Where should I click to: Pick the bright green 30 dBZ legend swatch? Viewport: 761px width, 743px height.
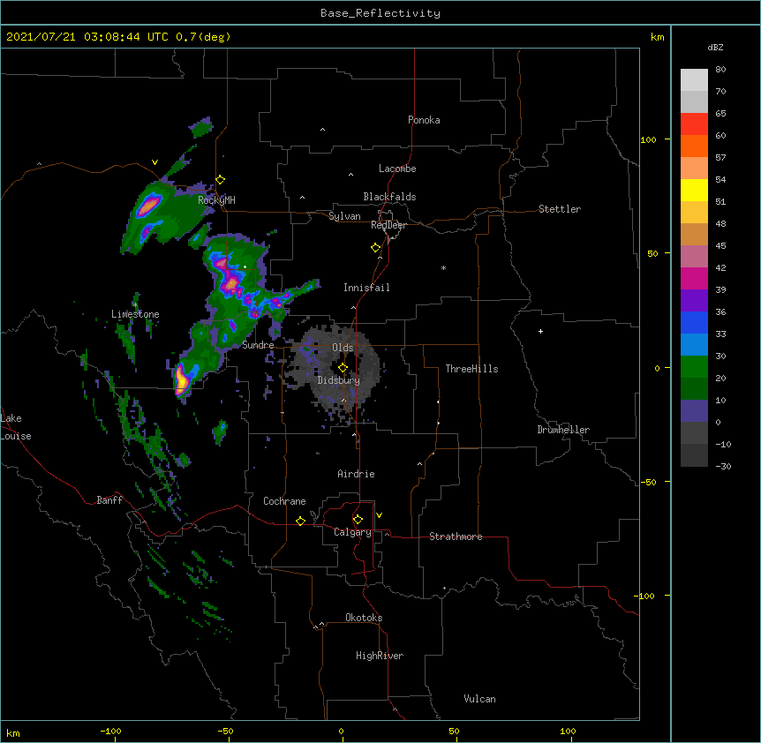tap(694, 367)
